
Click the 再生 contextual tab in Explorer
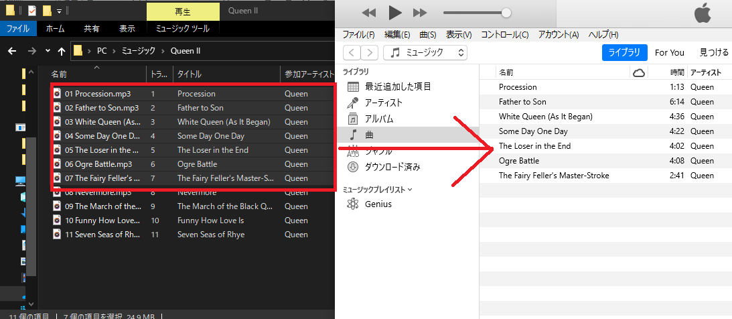183,11
